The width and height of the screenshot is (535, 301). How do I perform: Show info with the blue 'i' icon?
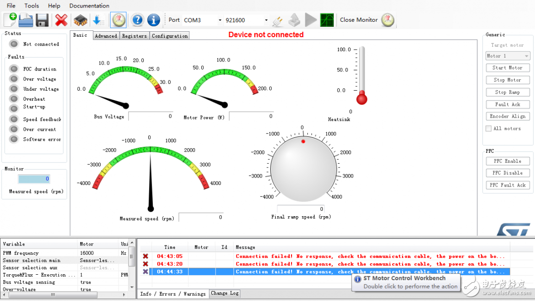click(x=154, y=20)
